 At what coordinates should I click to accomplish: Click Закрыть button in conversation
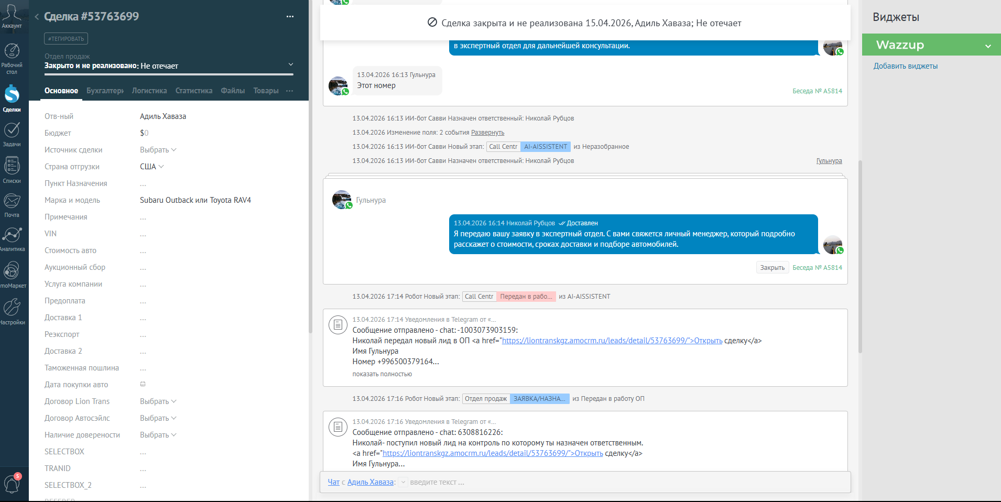(772, 268)
